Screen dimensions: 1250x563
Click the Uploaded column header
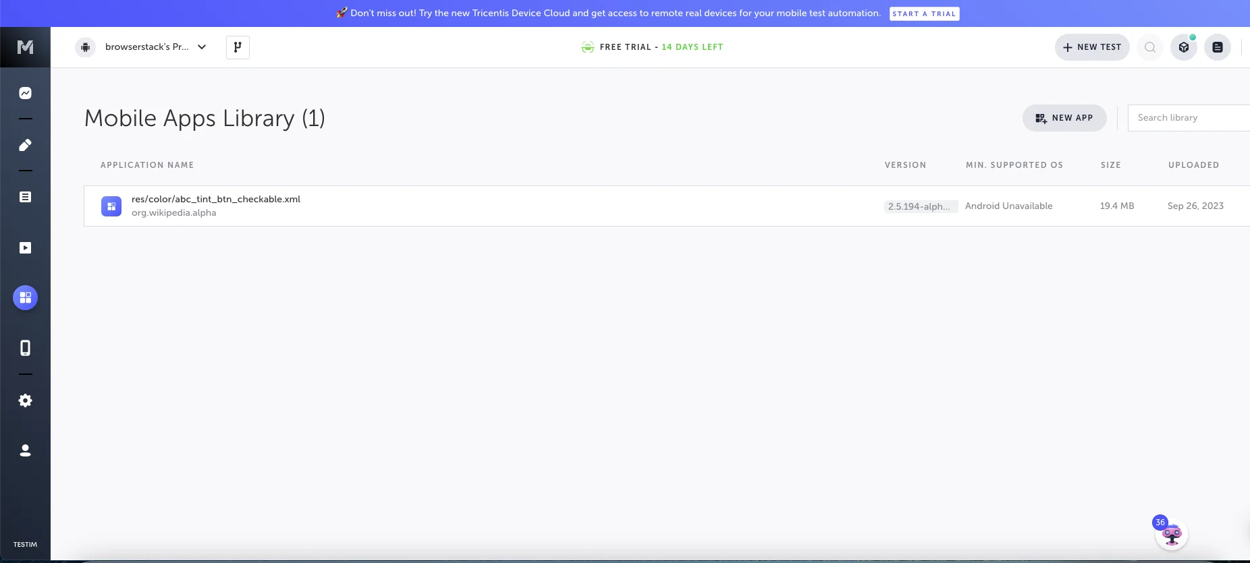tap(1193, 165)
